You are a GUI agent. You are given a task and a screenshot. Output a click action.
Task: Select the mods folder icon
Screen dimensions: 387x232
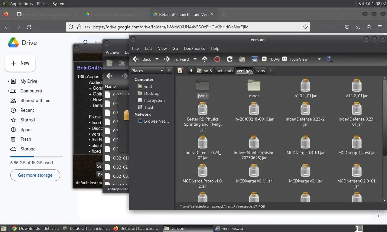pyautogui.click(x=254, y=85)
